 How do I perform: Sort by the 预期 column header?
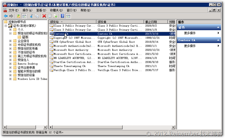click(172, 22)
